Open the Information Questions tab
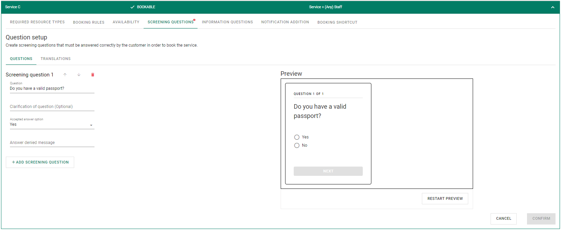561x230 pixels. pyautogui.click(x=227, y=22)
